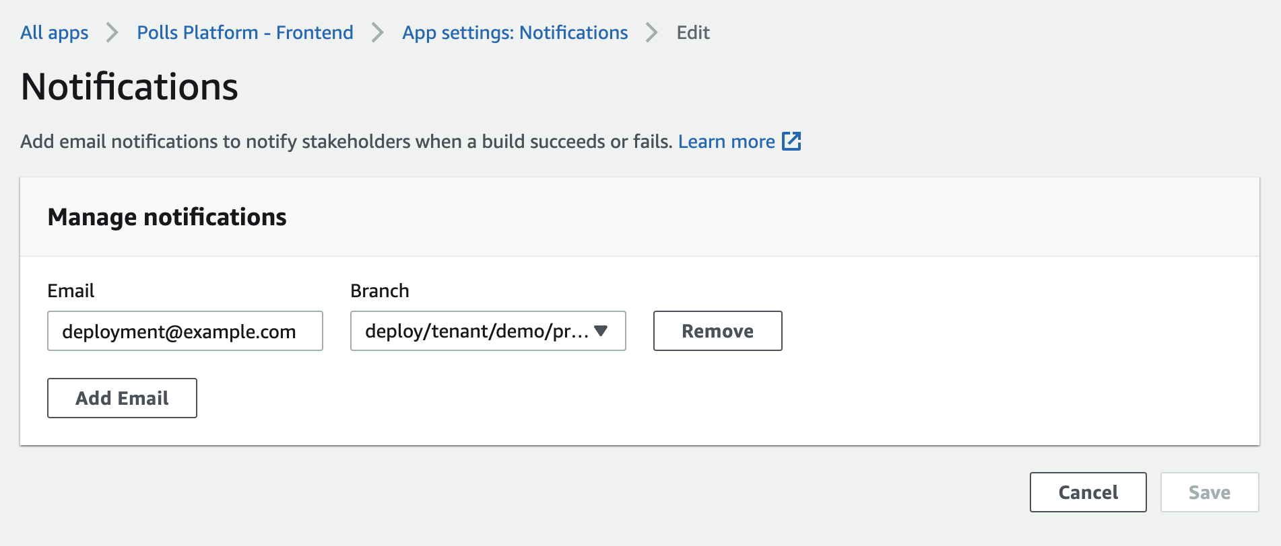This screenshot has height=546, width=1281.
Task: Cancel editing notifications
Action: pyautogui.click(x=1088, y=492)
